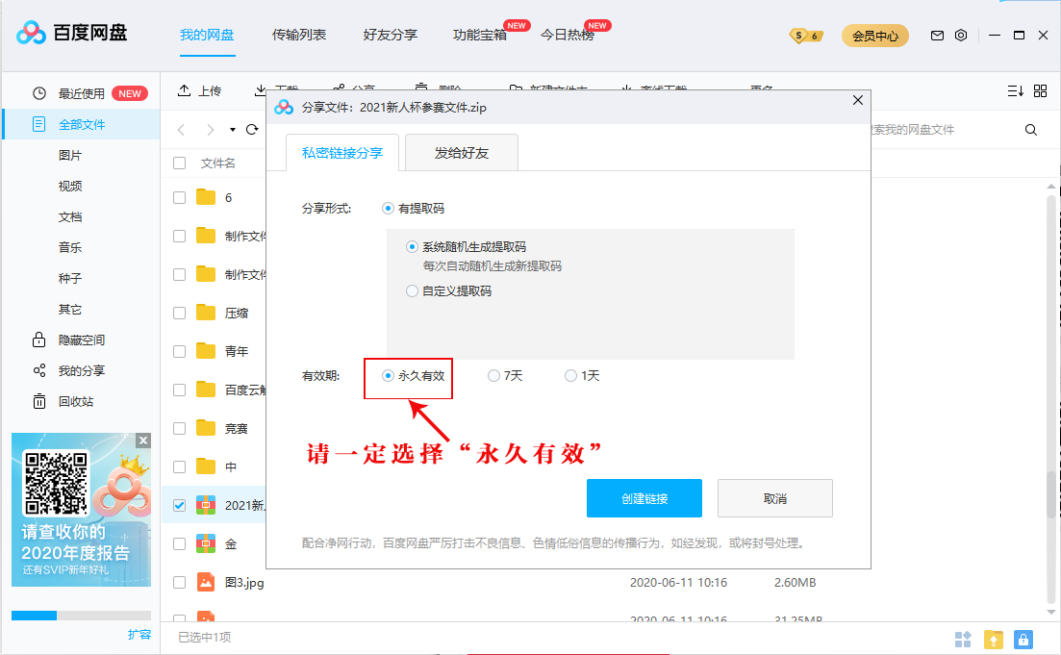Open 传输列表 top tab
This screenshot has height=655, width=1061.
click(299, 35)
